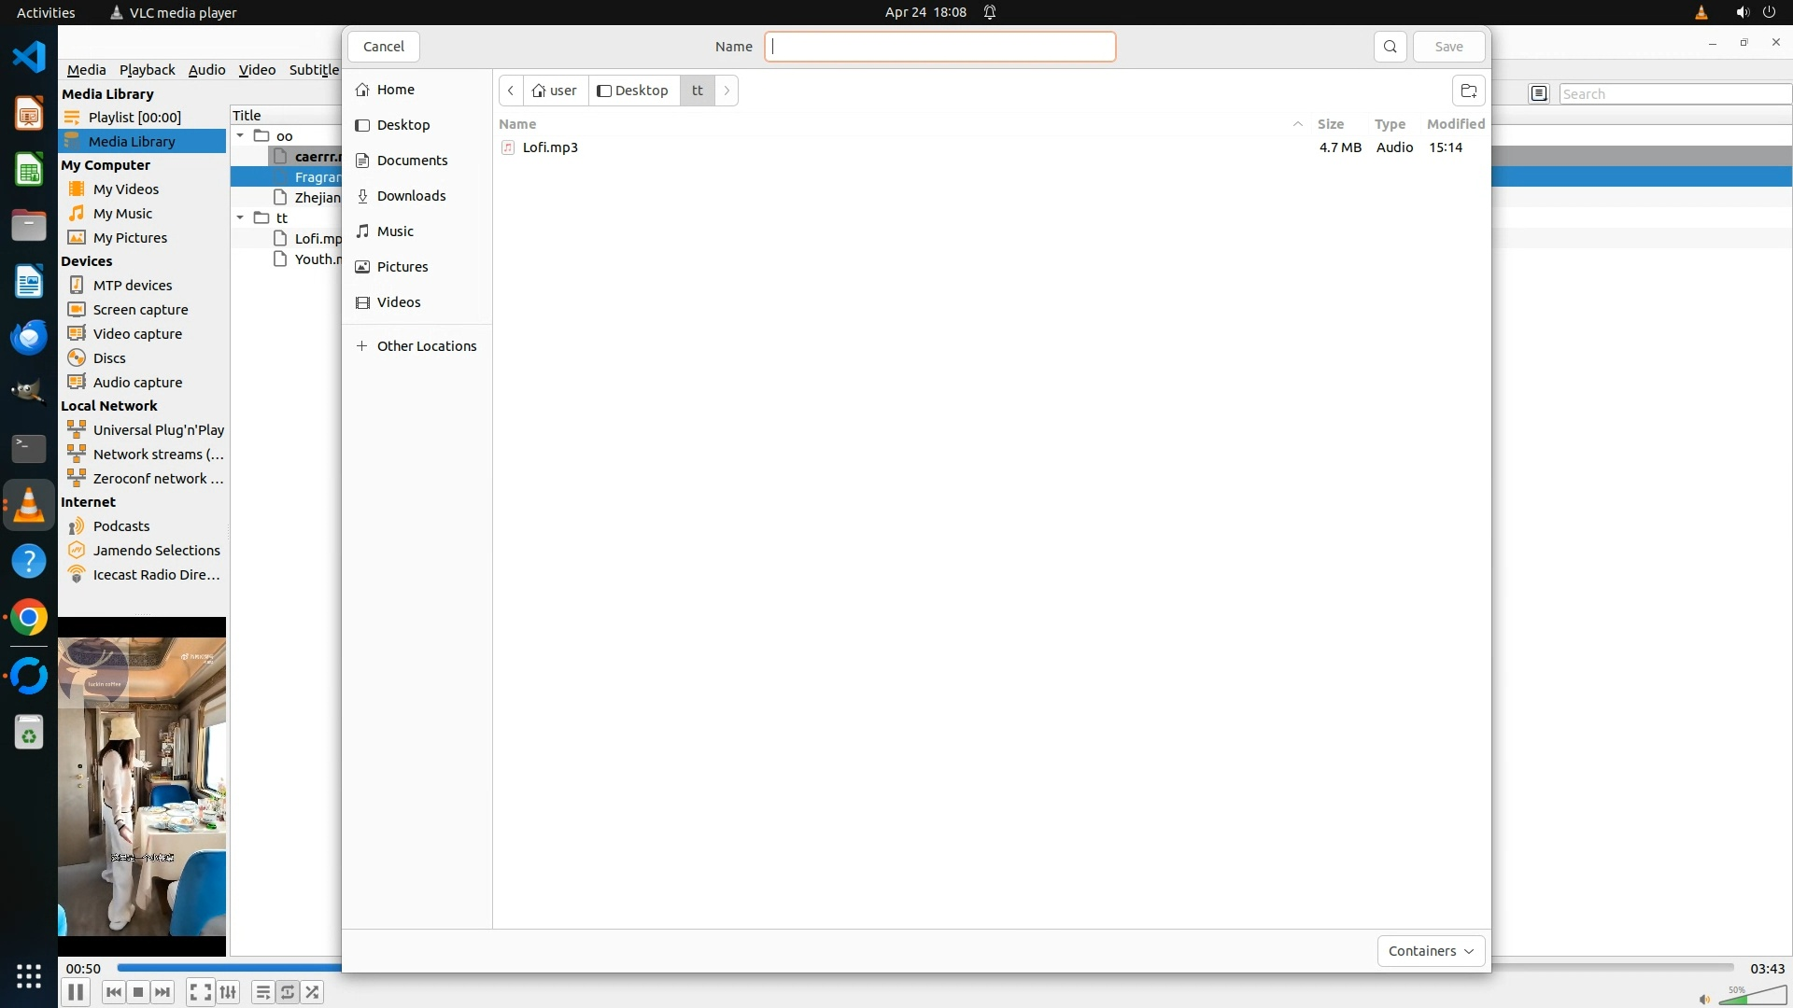Image resolution: width=1793 pixels, height=1008 pixels.
Task: Adjust the volume slider
Action: click(1753, 998)
